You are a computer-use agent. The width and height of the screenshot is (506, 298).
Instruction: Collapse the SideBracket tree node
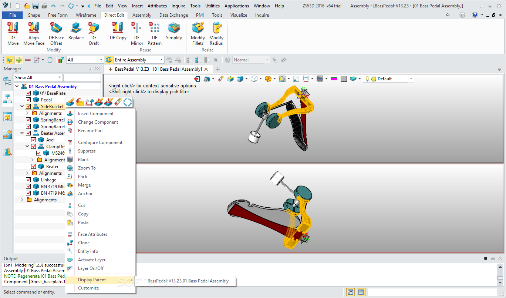click(x=22, y=107)
